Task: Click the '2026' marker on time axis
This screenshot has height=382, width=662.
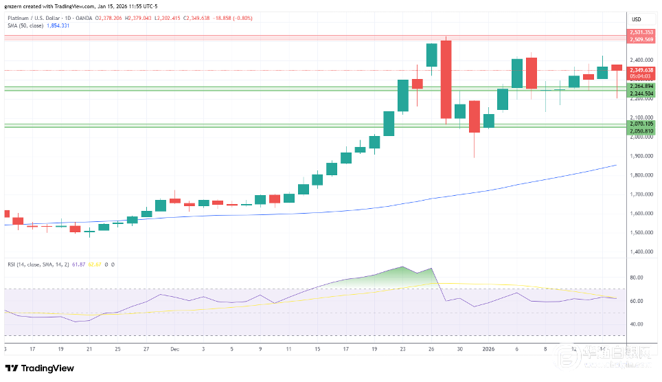Action: (488, 349)
